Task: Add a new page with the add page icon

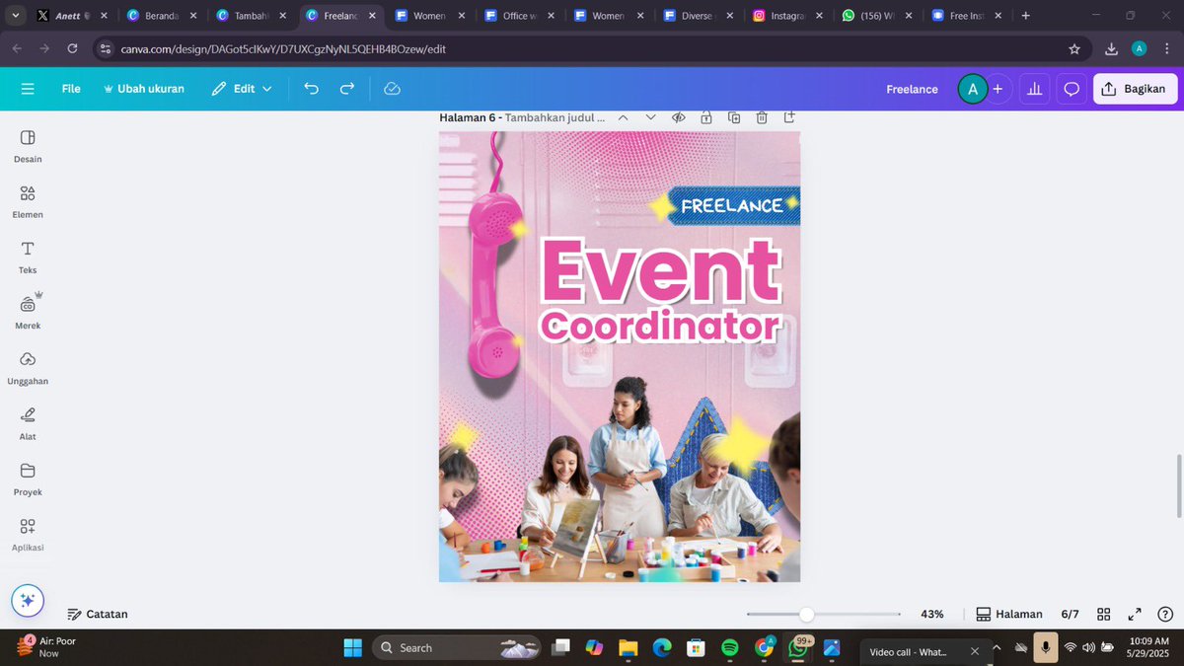Action: (x=789, y=116)
